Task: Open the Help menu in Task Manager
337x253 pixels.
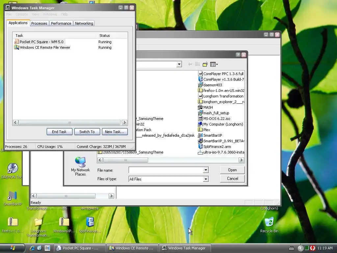Action: pos(64,14)
